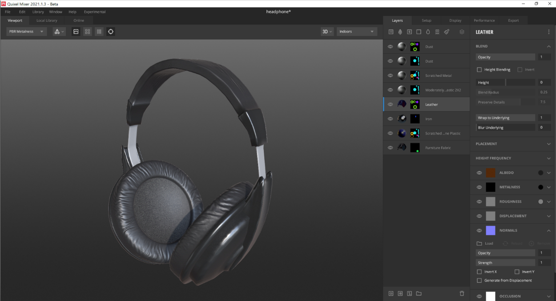Viewport: 556px width, 301px height.
Task: Open the Indoors environment dropdown
Action: pyautogui.click(x=357, y=32)
